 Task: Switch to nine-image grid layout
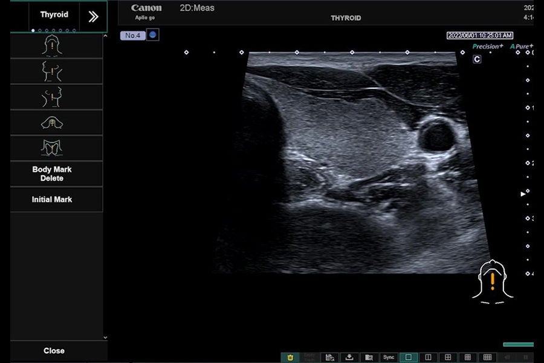(x=468, y=357)
